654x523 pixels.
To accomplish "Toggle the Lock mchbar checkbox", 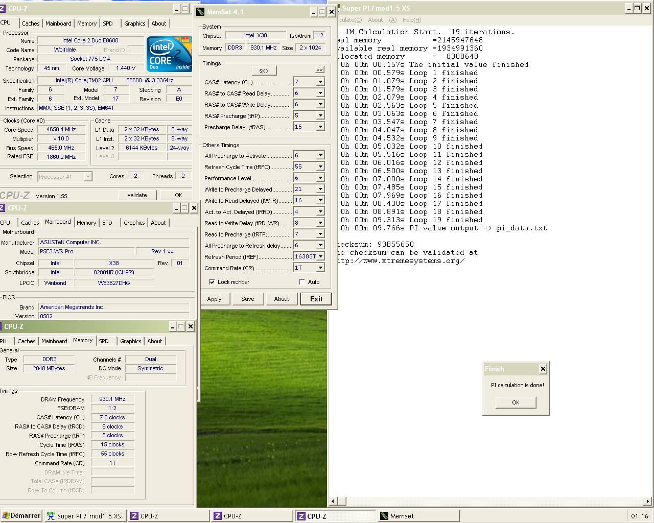I will (x=212, y=282).
